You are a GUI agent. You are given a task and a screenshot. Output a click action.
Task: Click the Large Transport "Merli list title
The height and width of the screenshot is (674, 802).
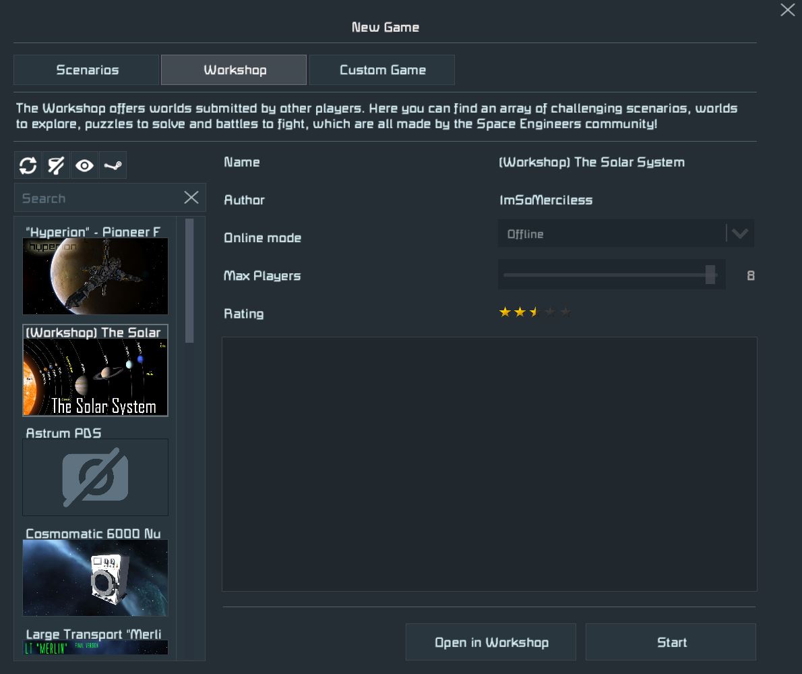(94, 634)
